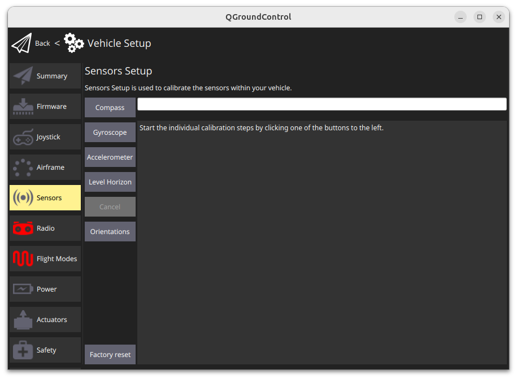This screenshot has width=517, height=379.
Task: Click the white calibration progress bar
Action: click(x=322, y=104)
